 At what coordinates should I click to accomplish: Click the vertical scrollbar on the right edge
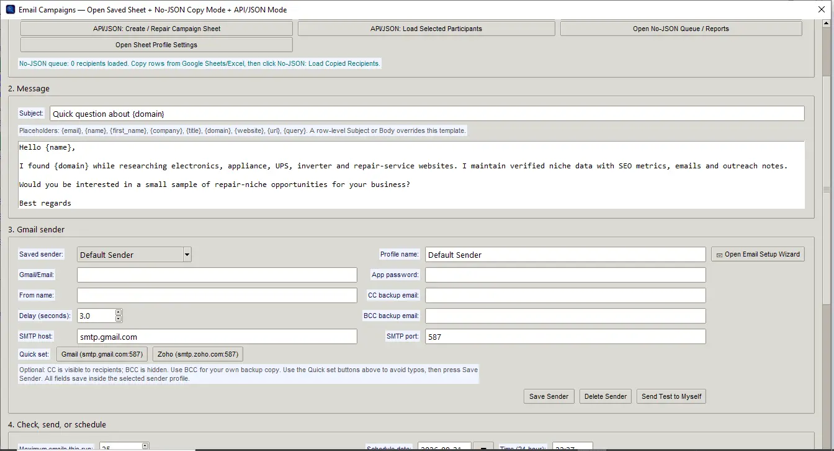(x=827, y=189)
